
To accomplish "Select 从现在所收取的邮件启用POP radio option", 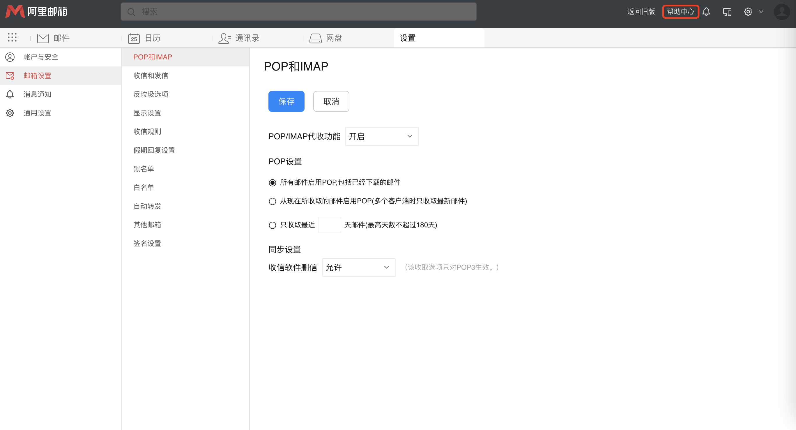I will (x=272, y=202).
